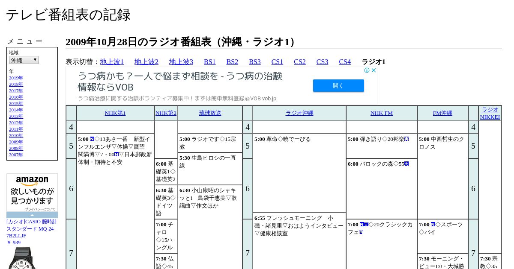Click the 7:00 チャロ program in NHK第2
Image resolution: width=514 pixels, height=269 pixels.
tap(166, 236)
